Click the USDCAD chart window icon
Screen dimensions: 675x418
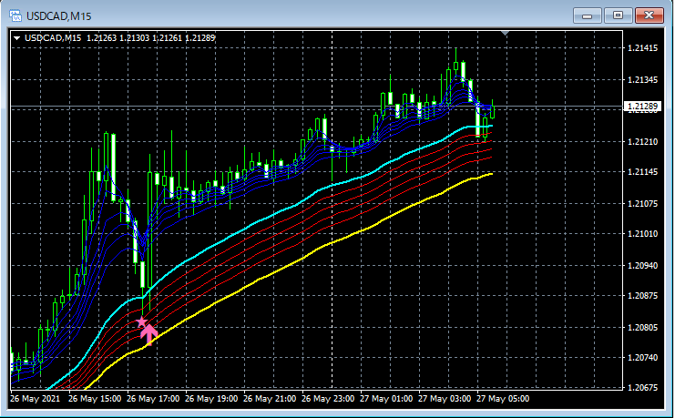[x=15, y=16]
